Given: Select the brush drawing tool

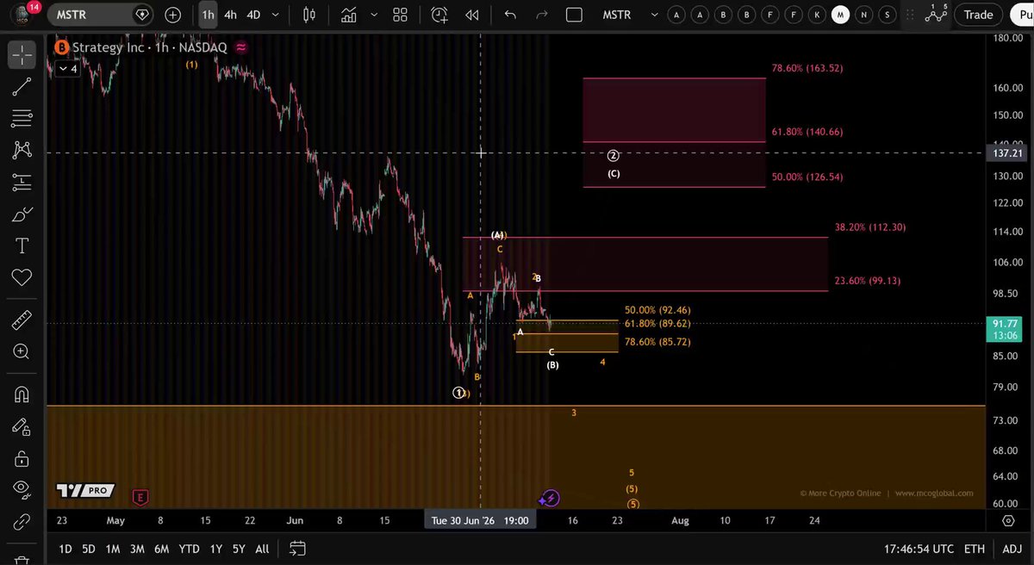Looking at the screenshot, I should tap(22, 214).
